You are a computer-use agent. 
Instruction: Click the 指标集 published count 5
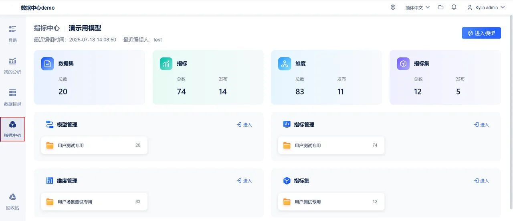(458, 91)
